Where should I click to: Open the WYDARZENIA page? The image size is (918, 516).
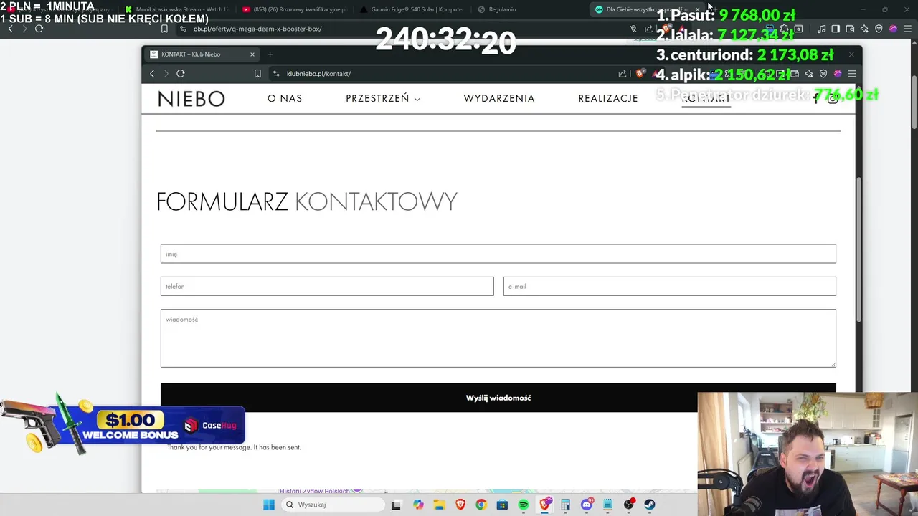tap(499, 98)
